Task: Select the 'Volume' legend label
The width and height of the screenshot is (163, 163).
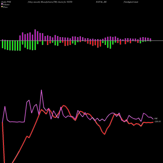Action: tap(6, 5)
